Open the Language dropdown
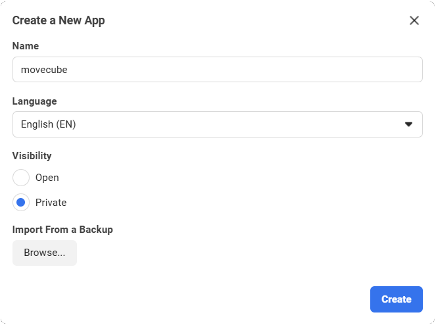The width and height of the screenshot is (436, 325). 217,124
